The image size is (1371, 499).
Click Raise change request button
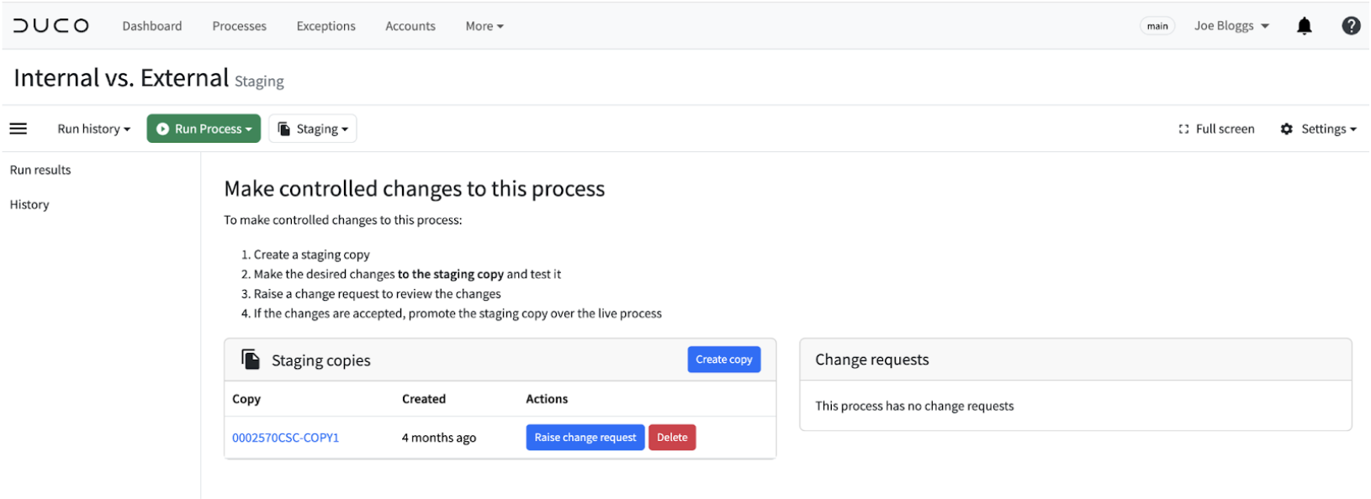[585, 438]
